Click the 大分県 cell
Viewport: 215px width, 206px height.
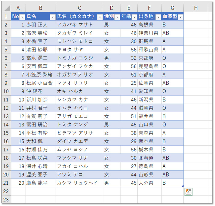pos(149,183)
